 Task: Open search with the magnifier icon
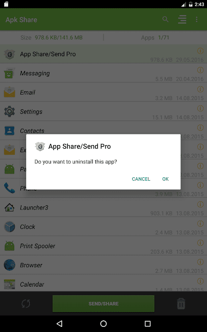click(165, 19)
